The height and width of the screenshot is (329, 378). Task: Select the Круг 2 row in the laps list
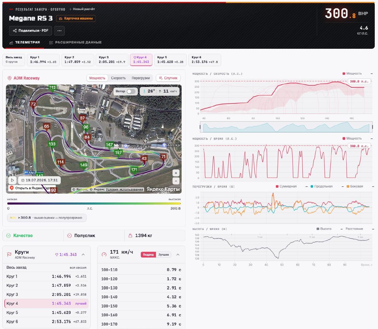pos(46,286)
